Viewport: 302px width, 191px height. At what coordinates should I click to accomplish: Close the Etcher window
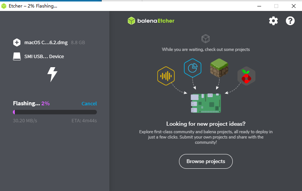click(294, 6)
